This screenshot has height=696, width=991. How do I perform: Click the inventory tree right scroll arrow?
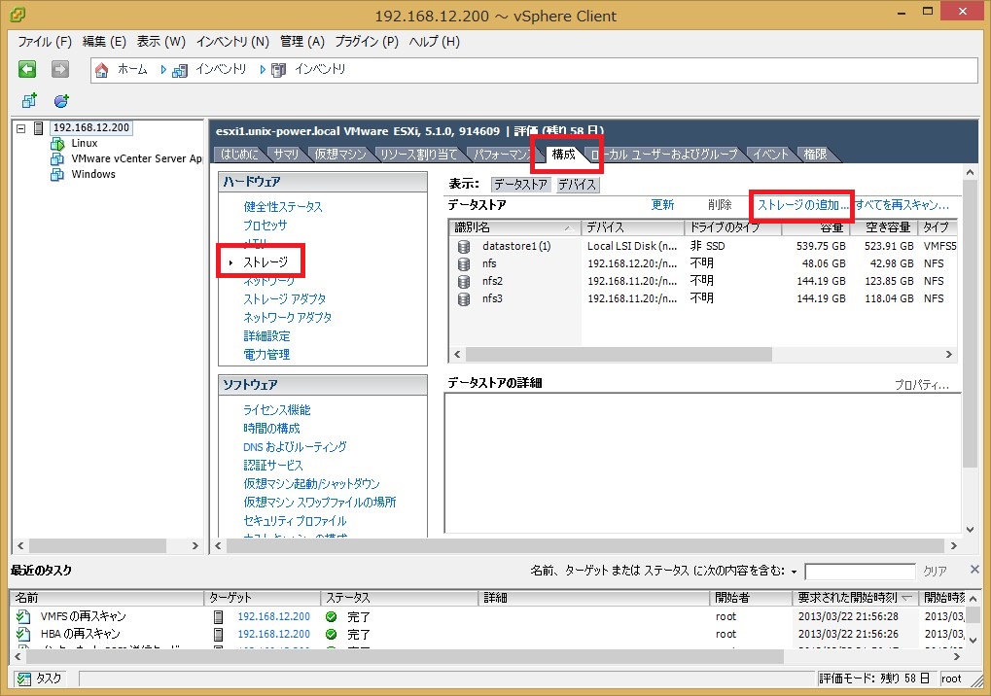point(195,545)
